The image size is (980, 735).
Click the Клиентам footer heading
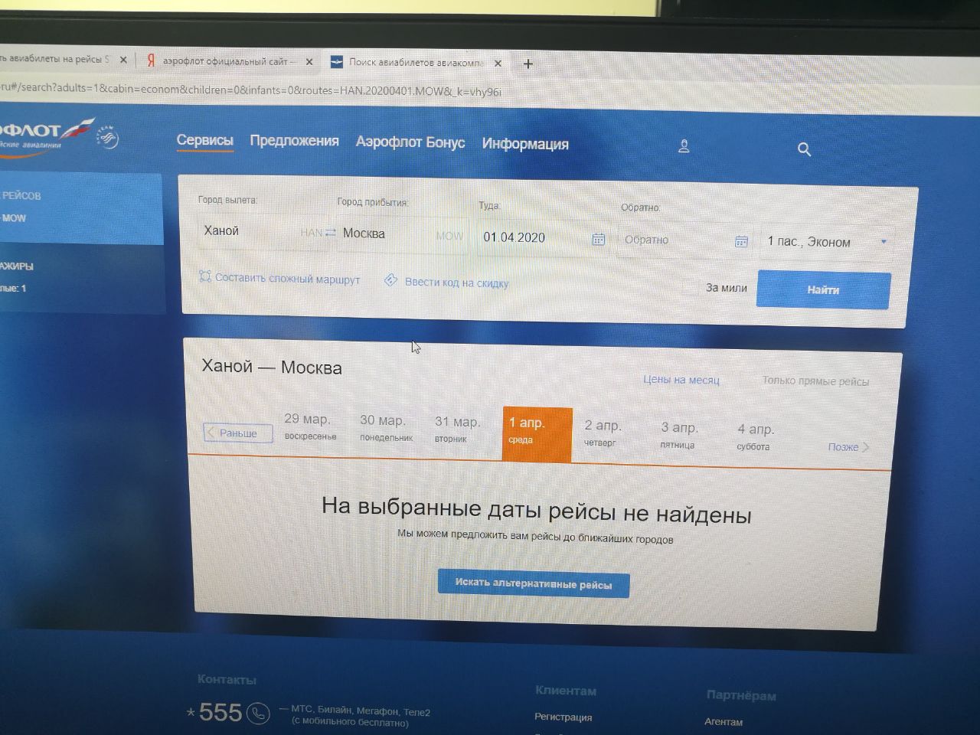coord(566,691)
